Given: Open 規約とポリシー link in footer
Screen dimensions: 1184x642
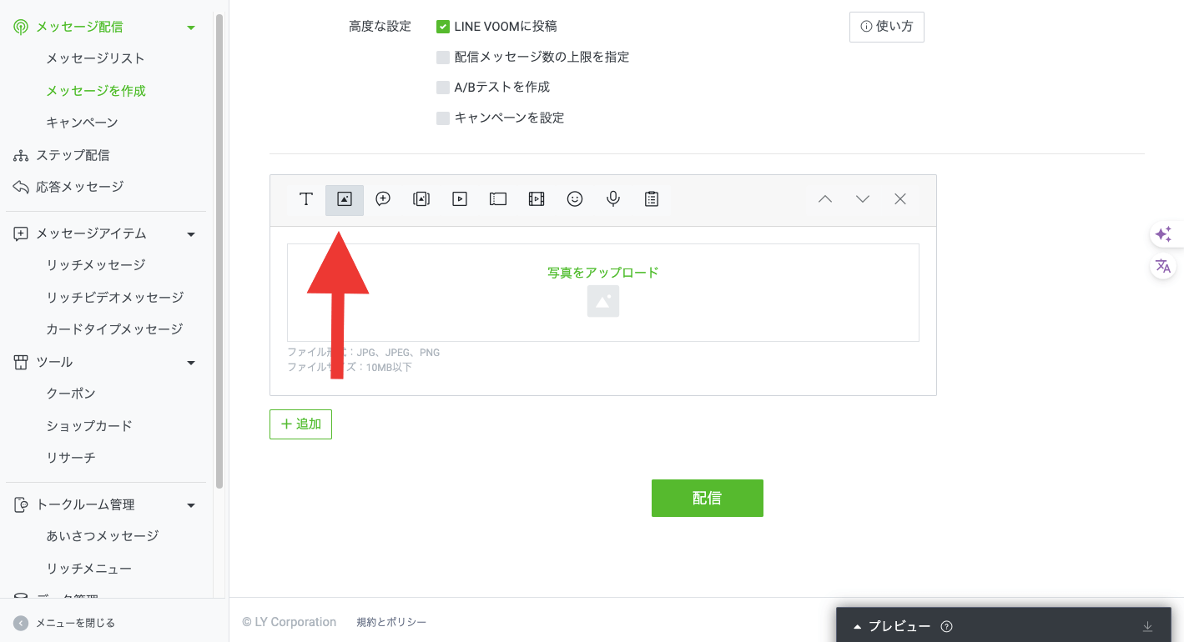Looking at the screenshot, I should pos(391,622).
